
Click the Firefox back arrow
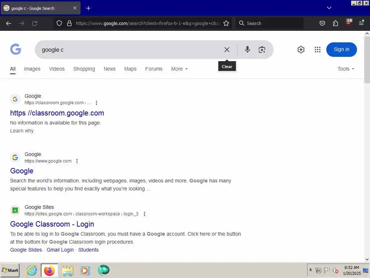point(9,24)
